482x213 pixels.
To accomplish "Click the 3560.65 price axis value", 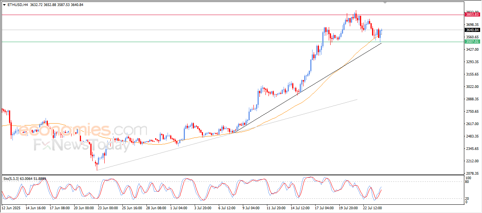I will coord(472,37).
